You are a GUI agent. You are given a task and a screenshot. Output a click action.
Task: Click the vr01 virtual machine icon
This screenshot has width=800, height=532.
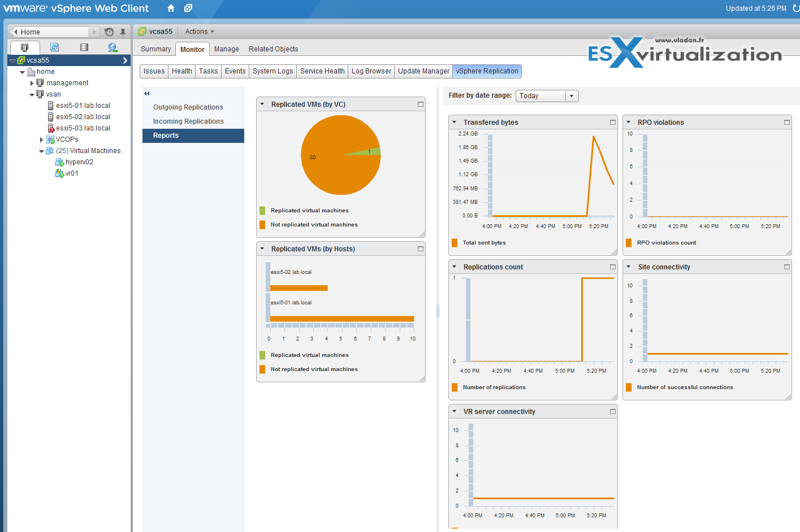59,173
